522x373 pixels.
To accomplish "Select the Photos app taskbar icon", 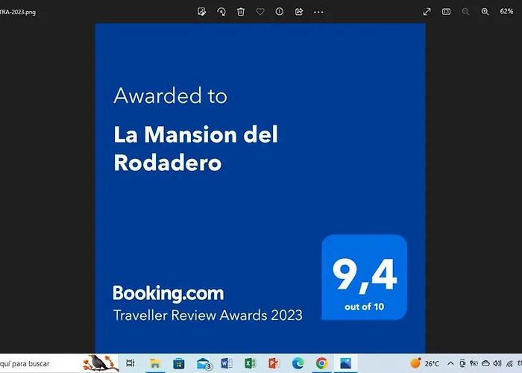I will [345, 363].
